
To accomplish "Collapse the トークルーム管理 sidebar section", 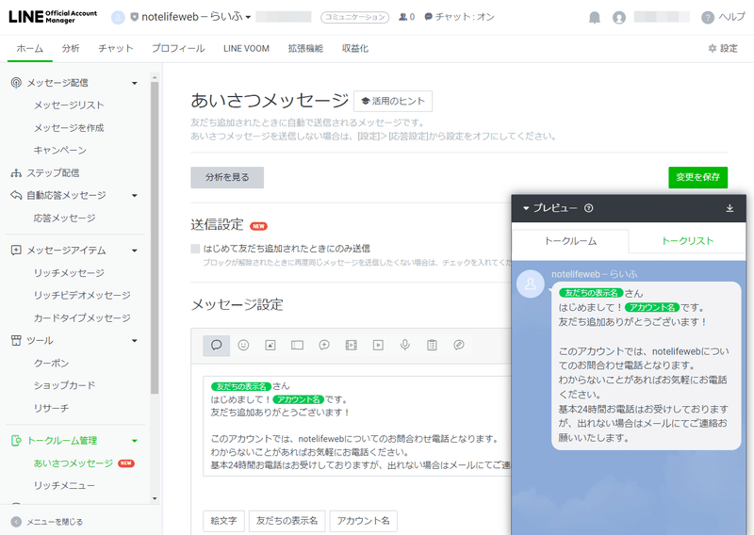I will 135,440.
